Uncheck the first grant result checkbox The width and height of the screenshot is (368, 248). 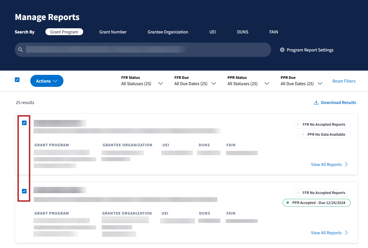tap(24, 123)
